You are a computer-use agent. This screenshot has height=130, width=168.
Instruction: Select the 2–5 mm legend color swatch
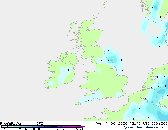point(23,127)
